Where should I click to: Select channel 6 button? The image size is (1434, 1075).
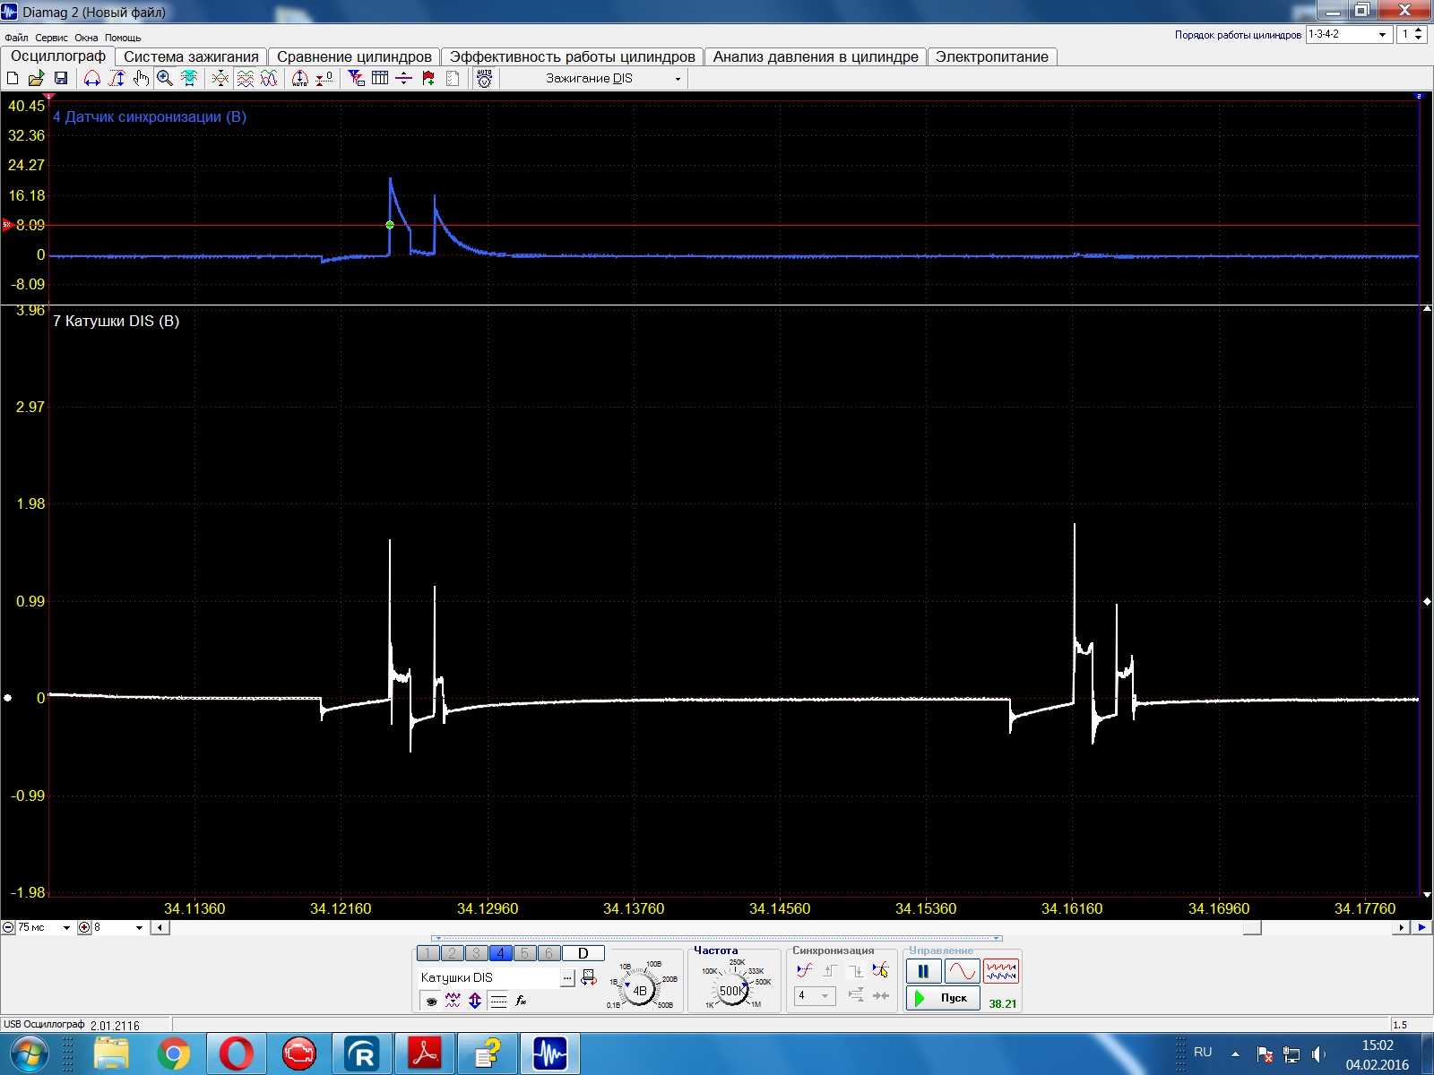(549, 953)
